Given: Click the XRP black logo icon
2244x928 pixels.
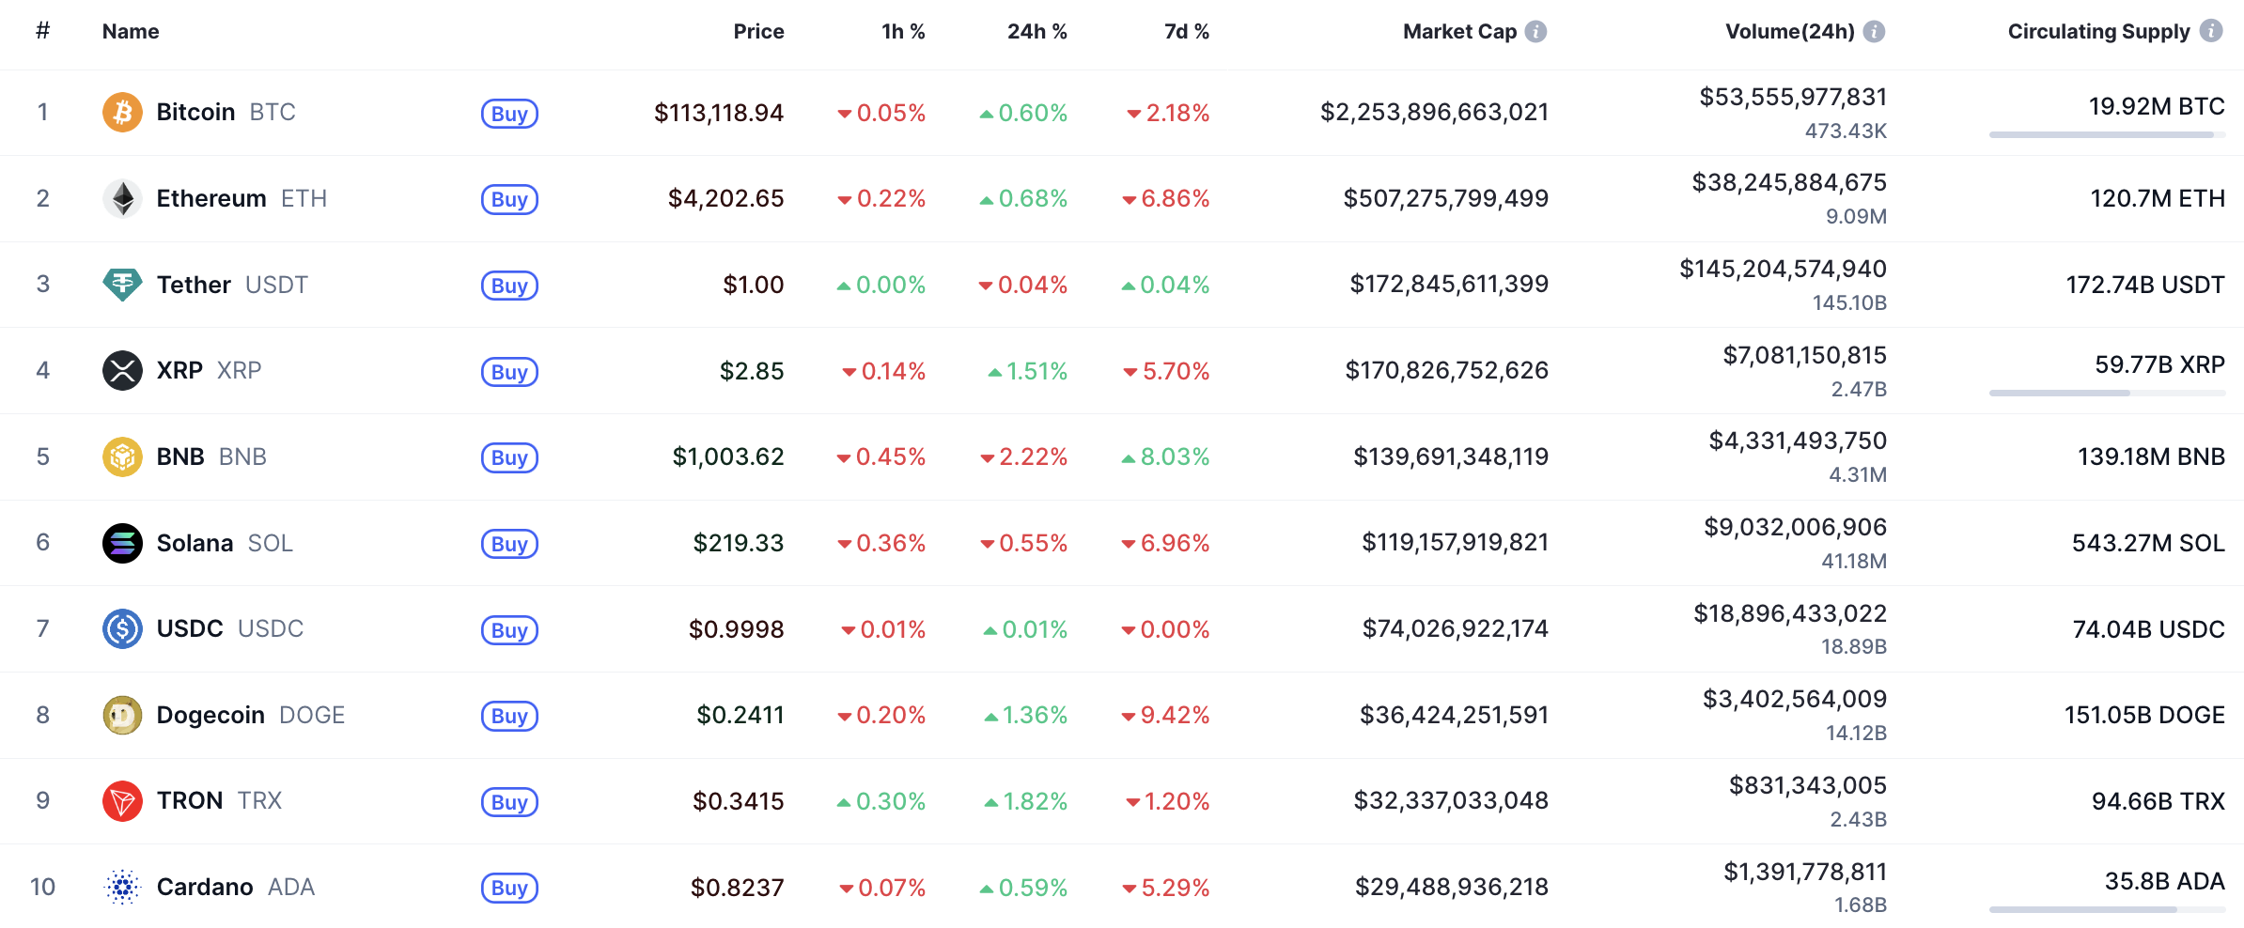Looking at the screenshot, I should (x=122, y=370).
